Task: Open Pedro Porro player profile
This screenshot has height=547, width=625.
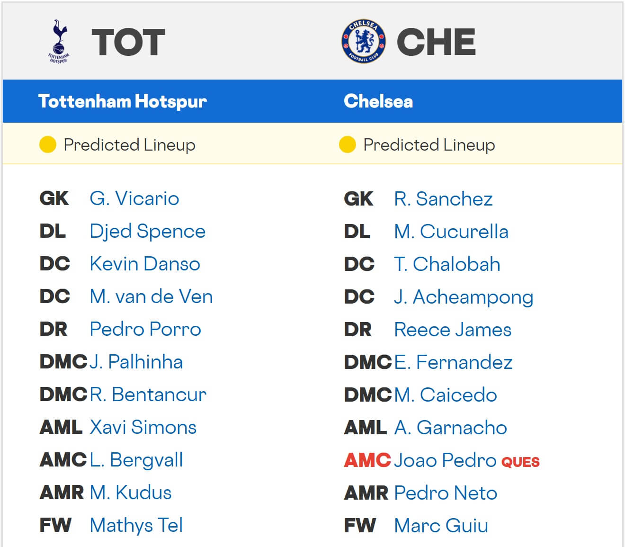Action: click(145, 329)
